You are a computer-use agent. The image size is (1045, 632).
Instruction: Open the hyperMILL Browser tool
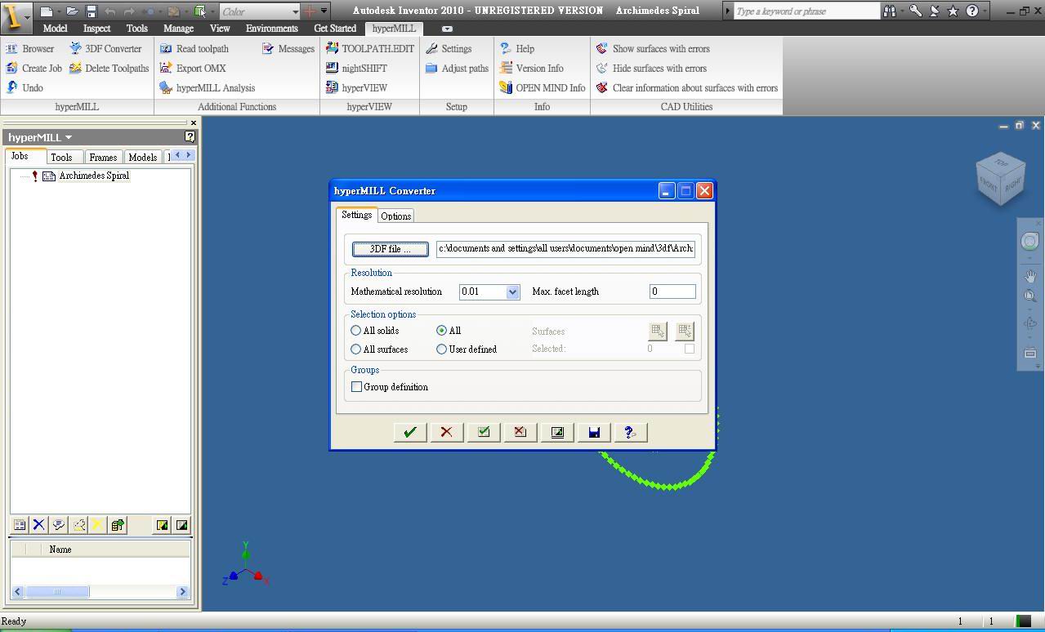[30, 49]
